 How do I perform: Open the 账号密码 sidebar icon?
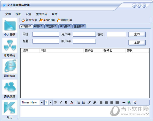point(10,46)
